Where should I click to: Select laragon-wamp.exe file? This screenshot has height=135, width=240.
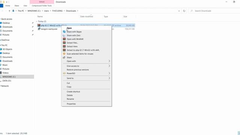point(49,29)
